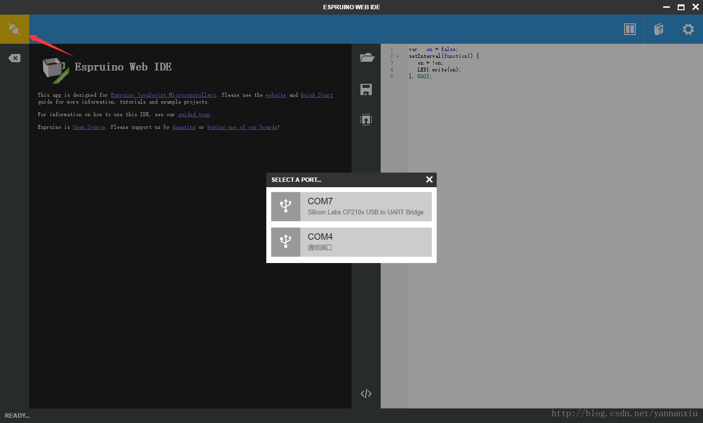Click line number 1 in the gutter

click(391, 50)
